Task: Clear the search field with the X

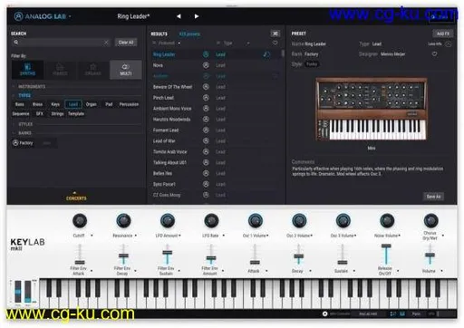Action: point(106,43)
